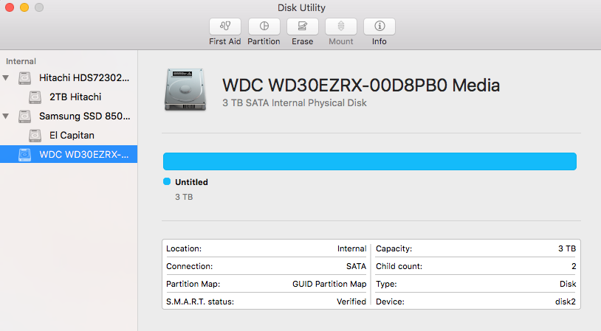
Task: Click the Partition Map label
Action: point(193,284)
